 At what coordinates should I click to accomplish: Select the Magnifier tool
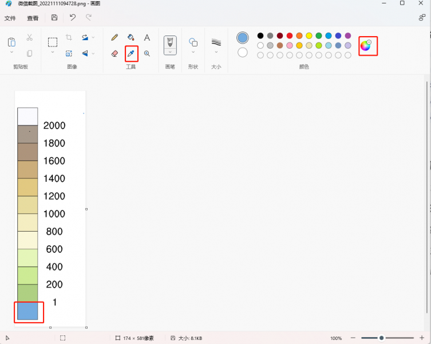(147, 53)
